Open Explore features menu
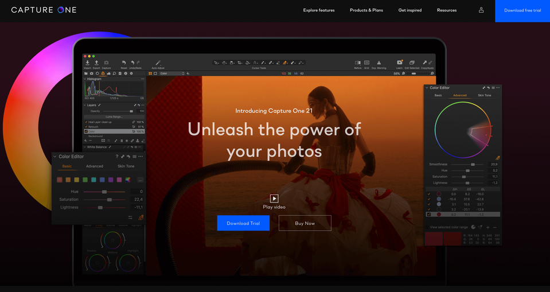This screenshot has height=292, width=550. 319,10
